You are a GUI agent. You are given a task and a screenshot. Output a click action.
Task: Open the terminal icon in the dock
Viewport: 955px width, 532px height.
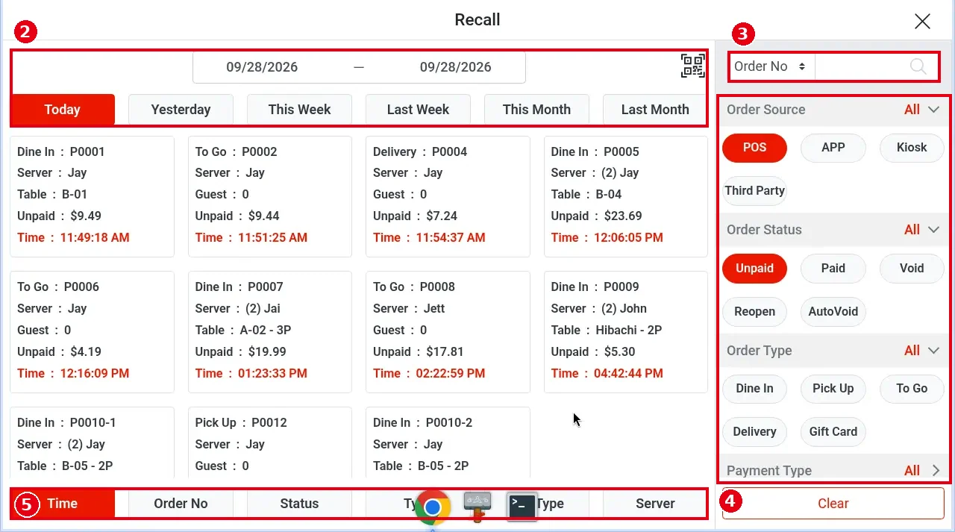(x=522, y=506)
